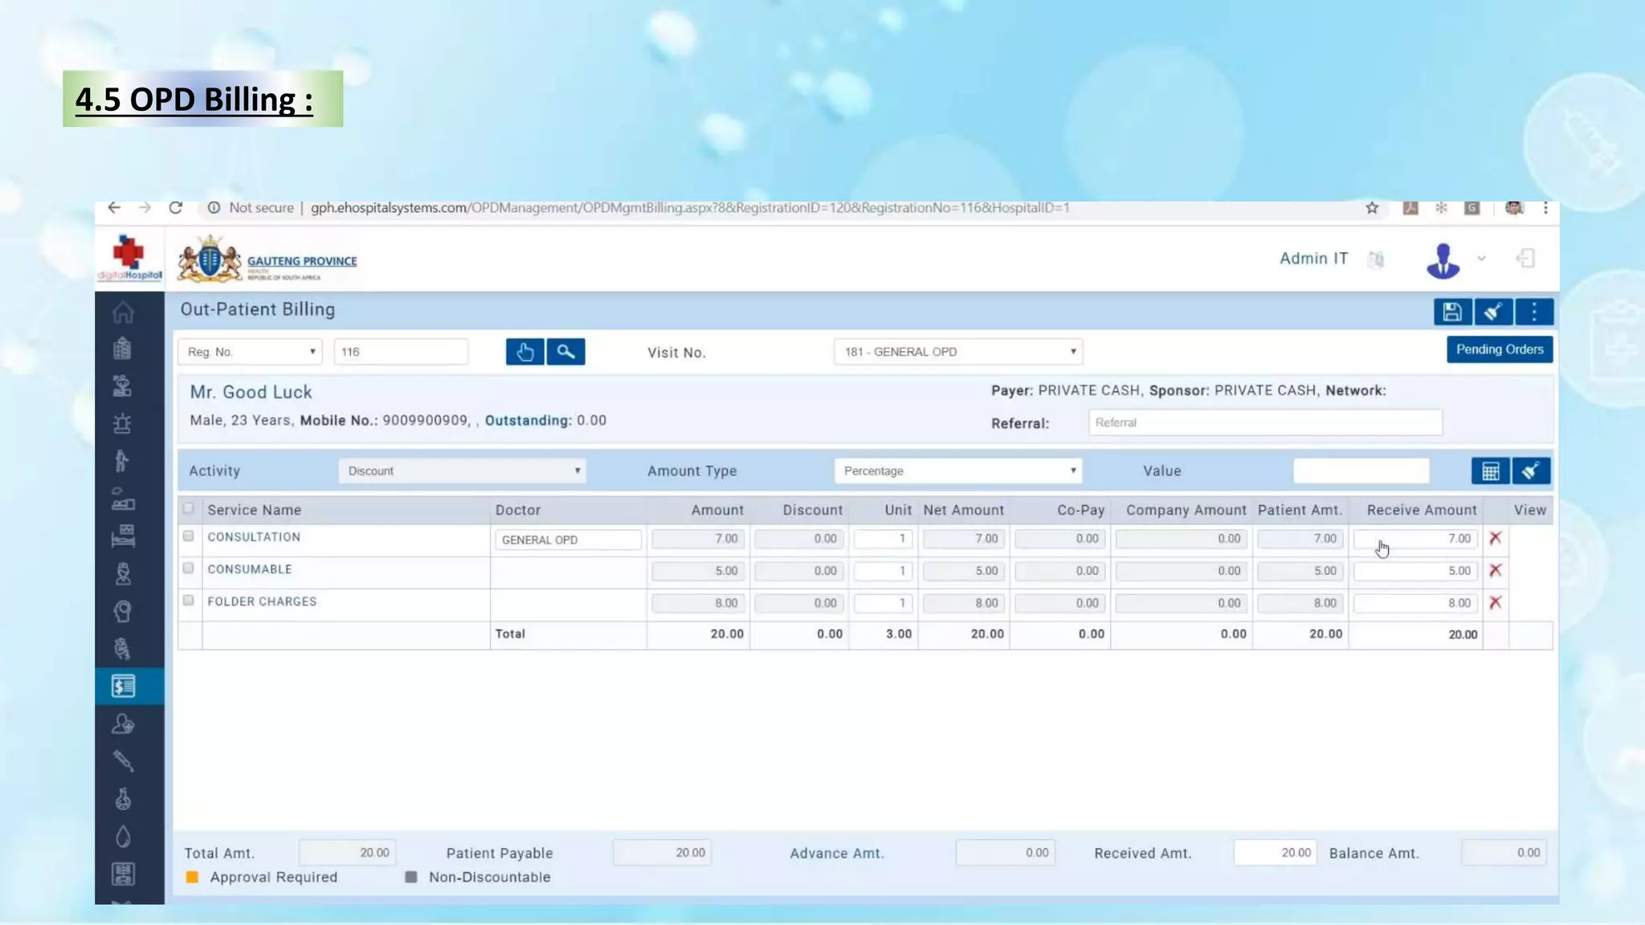The height and width of the screenshot is (925, 1645).
Task: Go back in browser
Action: [114, 208]
